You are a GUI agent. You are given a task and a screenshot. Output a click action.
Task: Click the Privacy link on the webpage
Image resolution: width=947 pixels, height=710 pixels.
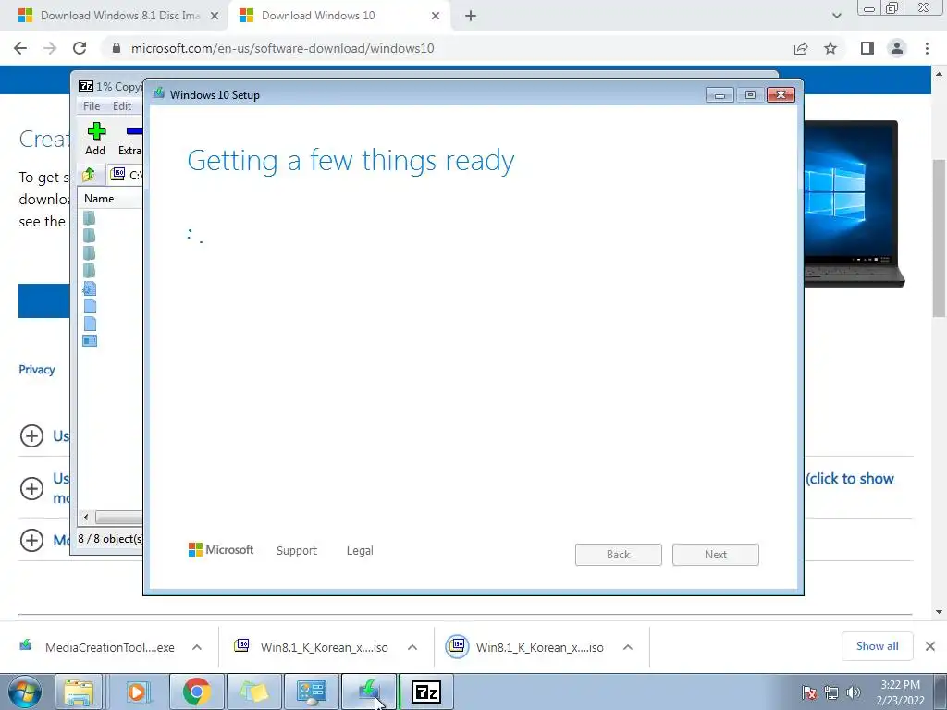[37, 370]
